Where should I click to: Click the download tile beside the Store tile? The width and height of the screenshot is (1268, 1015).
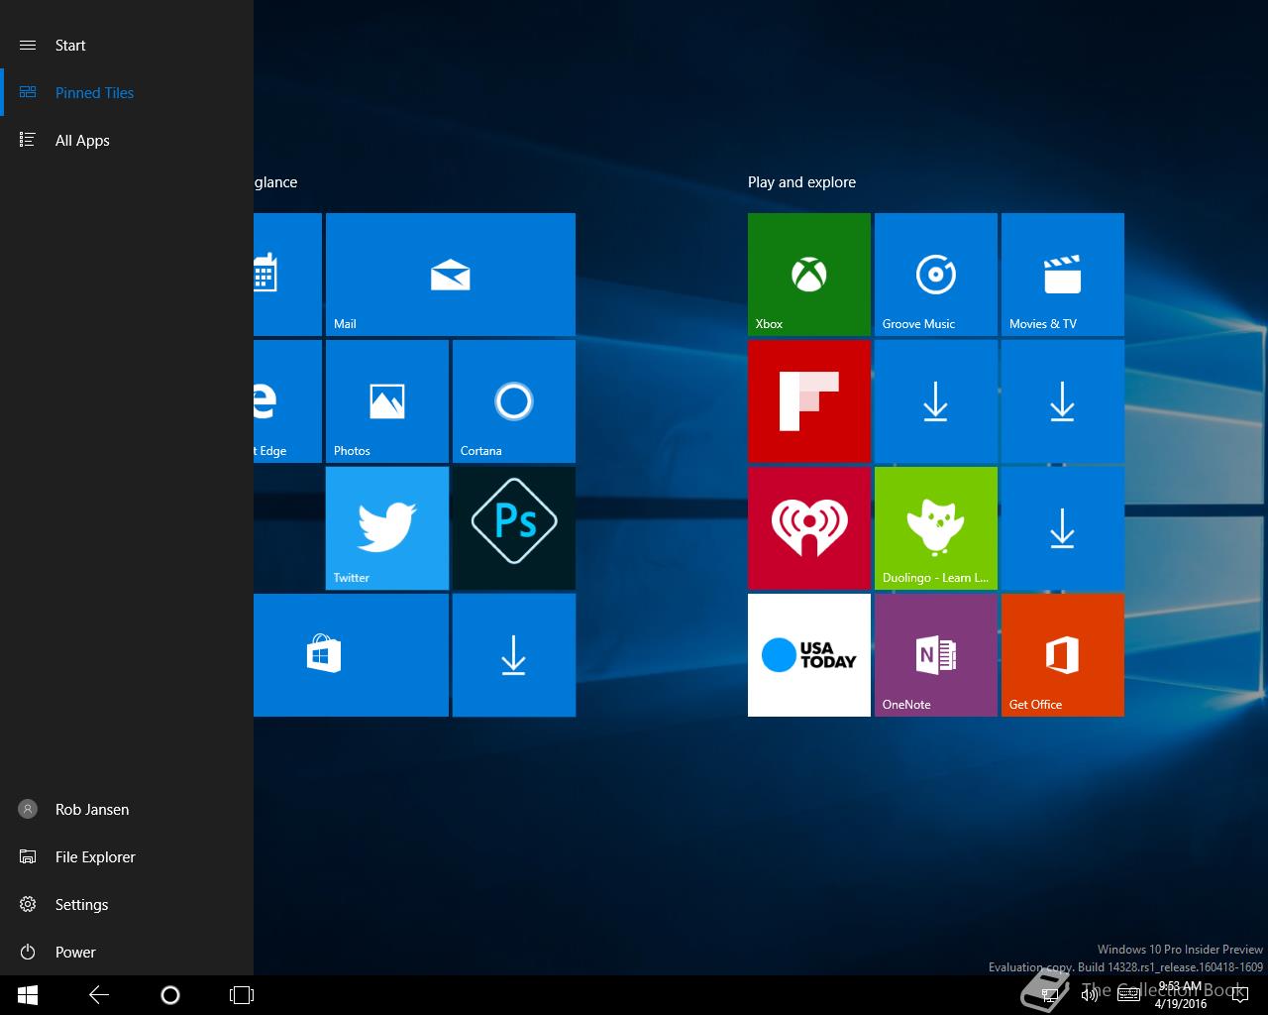click(514, 655)
